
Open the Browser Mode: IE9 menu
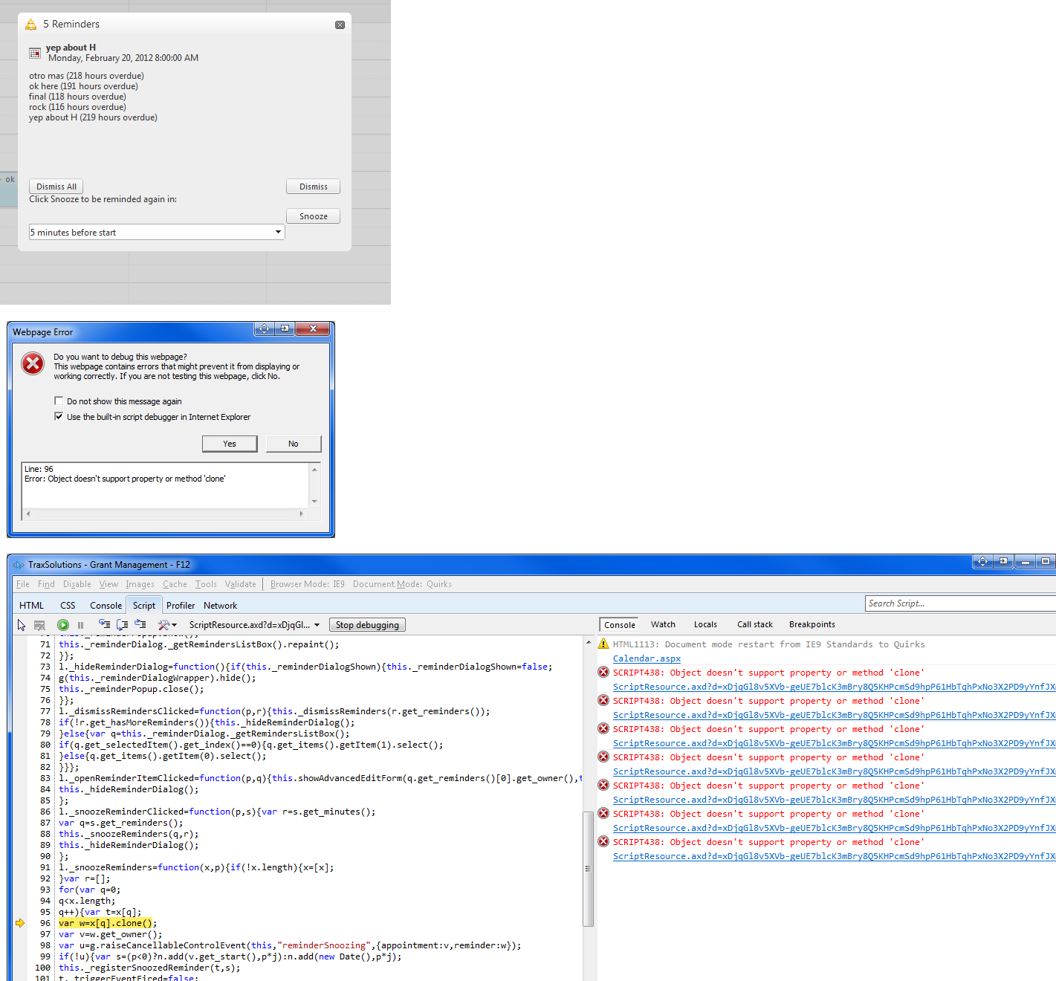(308, 584)
